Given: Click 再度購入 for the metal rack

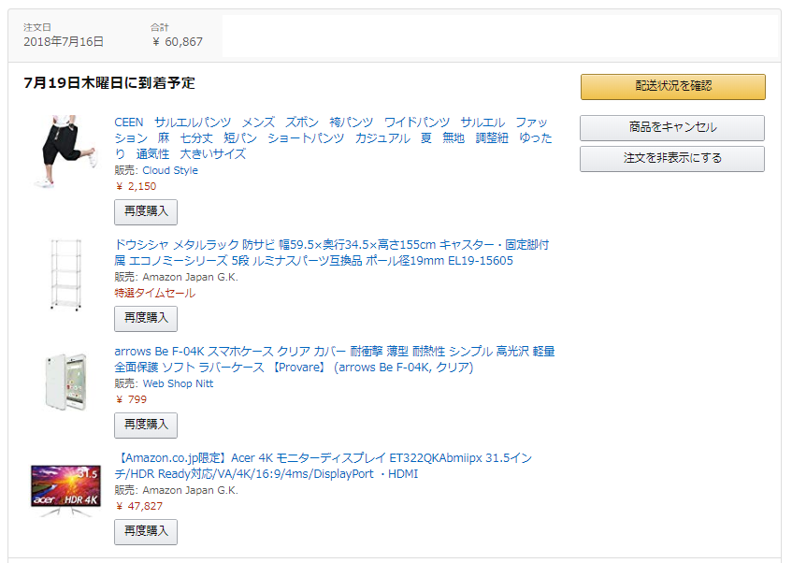Looking at the screenshot, I should 146,318.
